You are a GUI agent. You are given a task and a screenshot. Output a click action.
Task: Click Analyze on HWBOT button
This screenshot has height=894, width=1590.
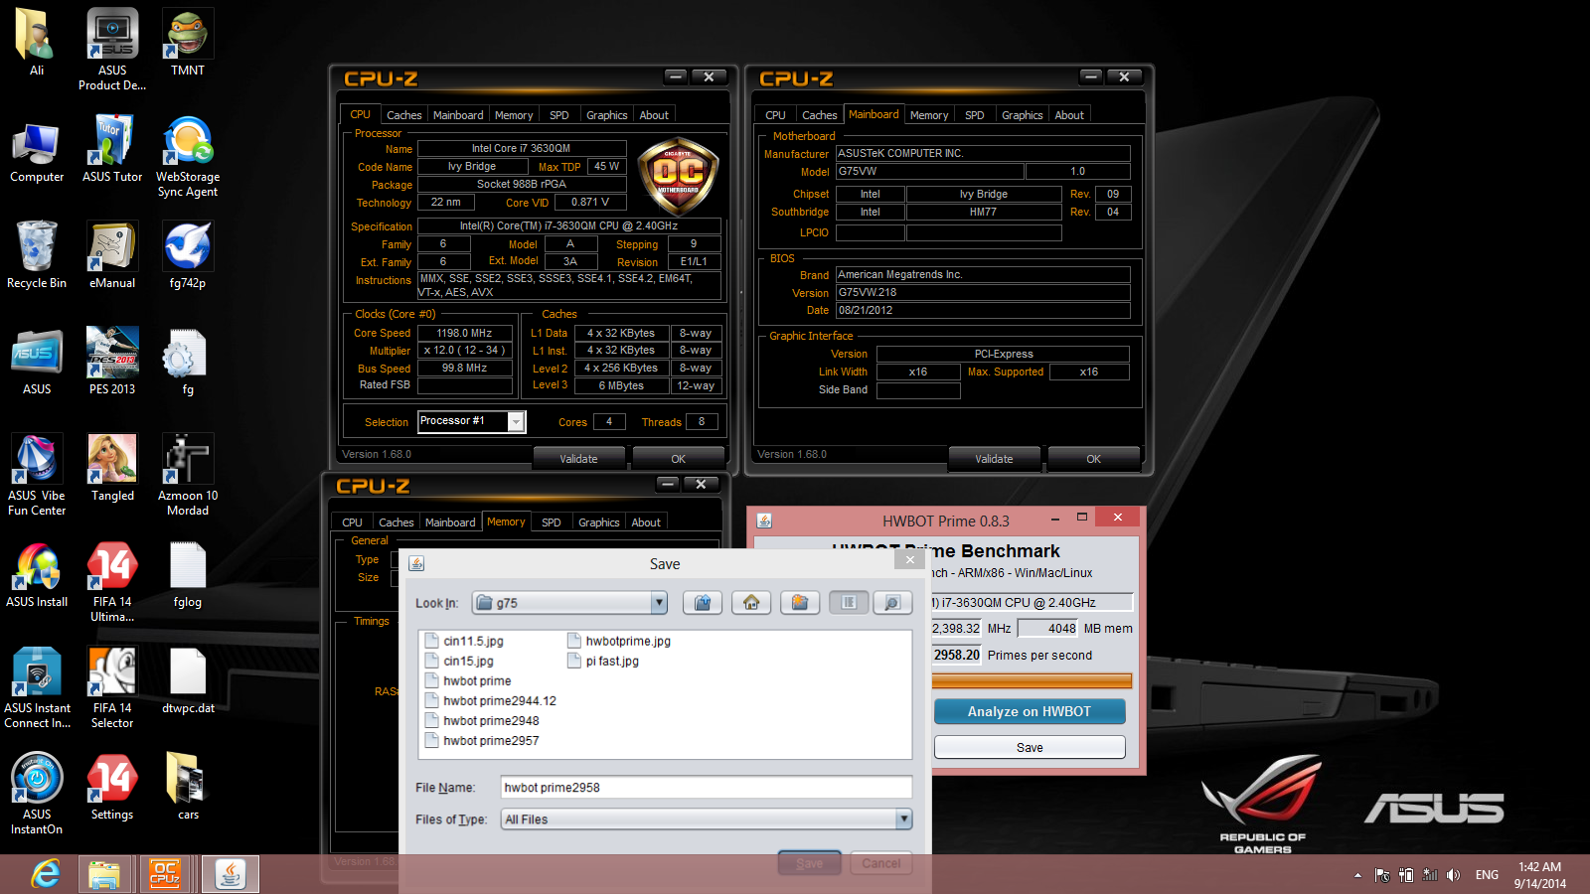point(1030,711)
